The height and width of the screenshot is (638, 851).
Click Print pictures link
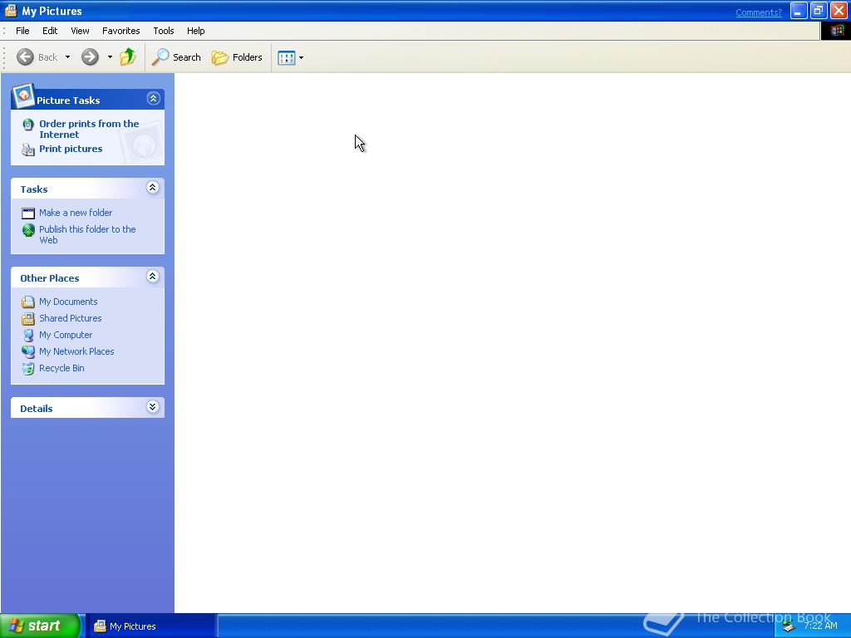coord(71,149)
